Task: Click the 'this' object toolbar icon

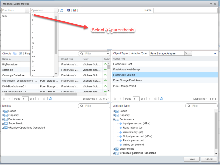Action: [62, 10]
